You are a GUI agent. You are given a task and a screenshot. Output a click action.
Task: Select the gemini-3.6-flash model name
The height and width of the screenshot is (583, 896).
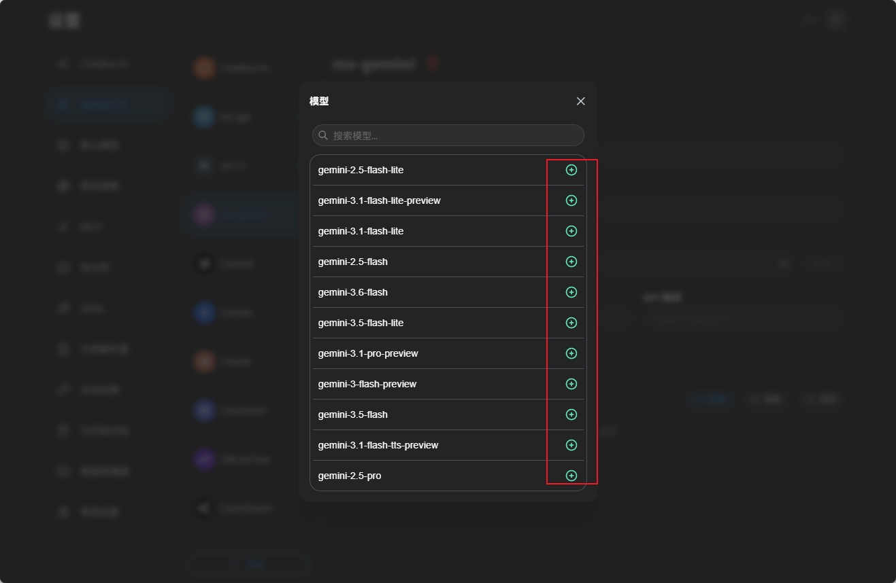click(352, 292)
